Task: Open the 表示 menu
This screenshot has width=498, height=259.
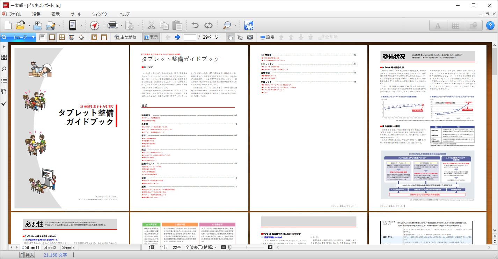Action: tap(56, 14)
